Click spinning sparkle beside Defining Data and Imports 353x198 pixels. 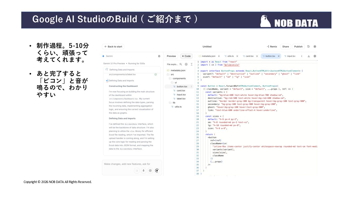107,80
